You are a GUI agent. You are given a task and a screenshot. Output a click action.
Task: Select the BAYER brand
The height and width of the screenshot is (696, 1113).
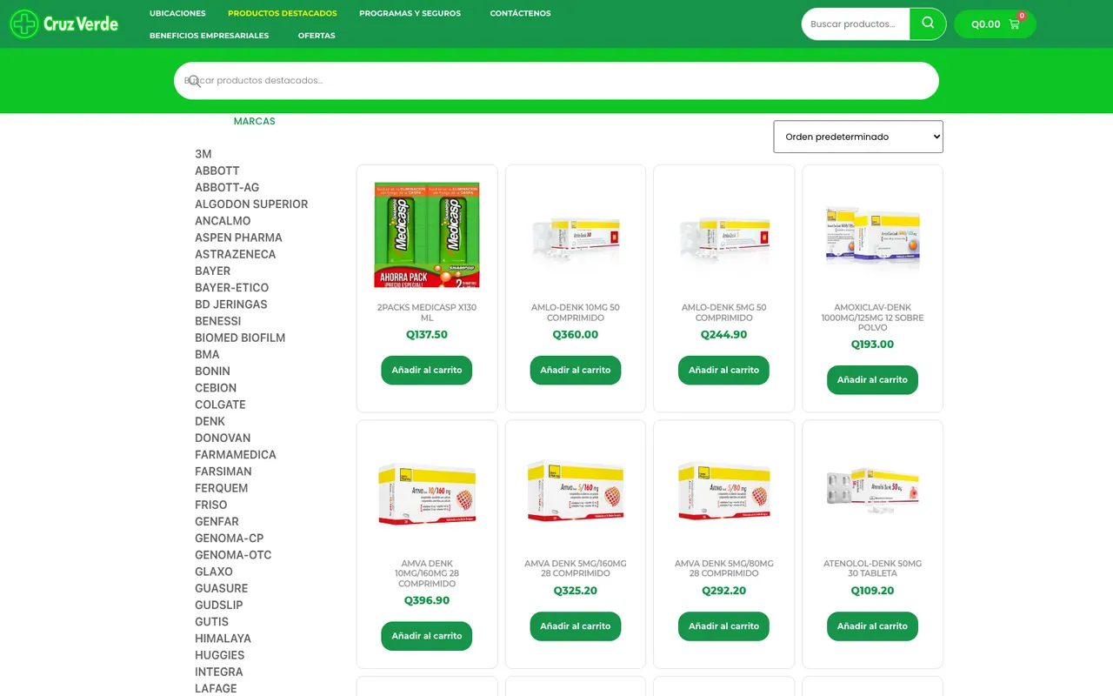(x=213, y=271)
